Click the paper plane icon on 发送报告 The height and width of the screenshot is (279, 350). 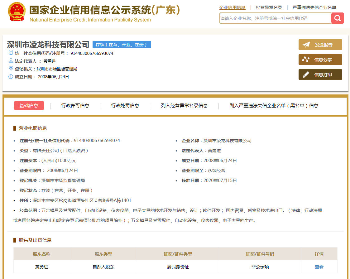[x=306, y=45]
